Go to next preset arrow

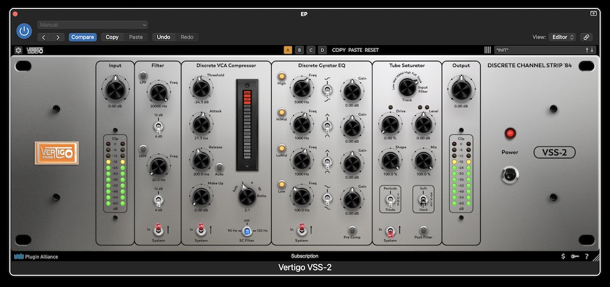(x=58, y=37)
